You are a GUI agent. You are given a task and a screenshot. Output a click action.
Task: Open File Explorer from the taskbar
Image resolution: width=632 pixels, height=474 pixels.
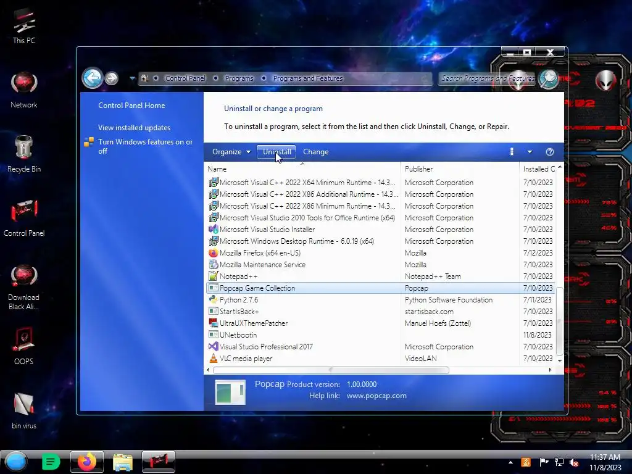(x=123, y=462)
